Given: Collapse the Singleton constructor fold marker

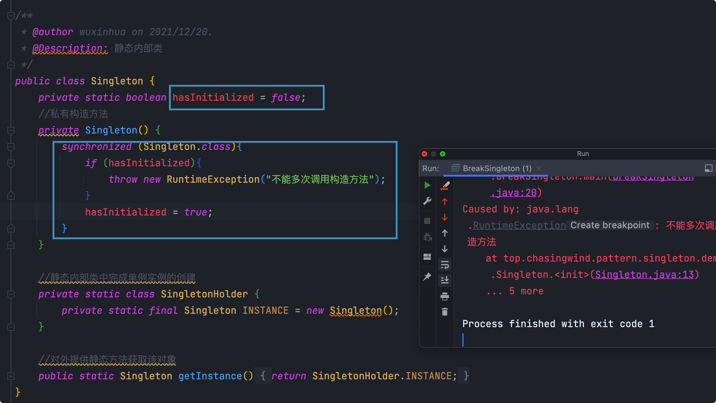Looking at the screenshot, I should (11, 130).
